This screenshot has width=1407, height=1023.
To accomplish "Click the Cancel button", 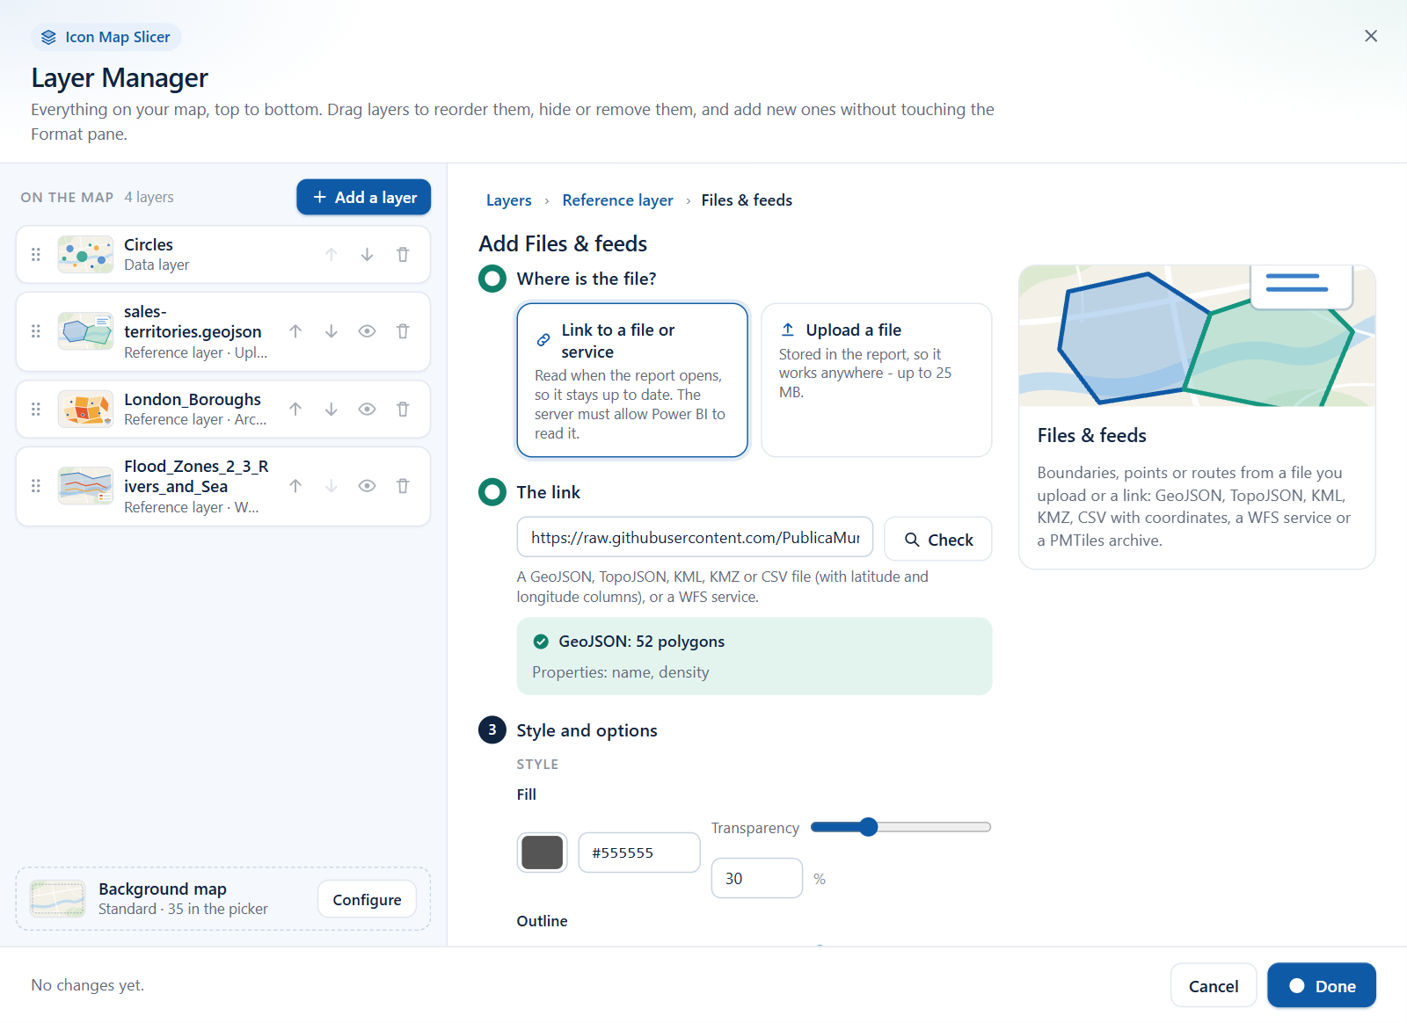I will (1214, 986).
